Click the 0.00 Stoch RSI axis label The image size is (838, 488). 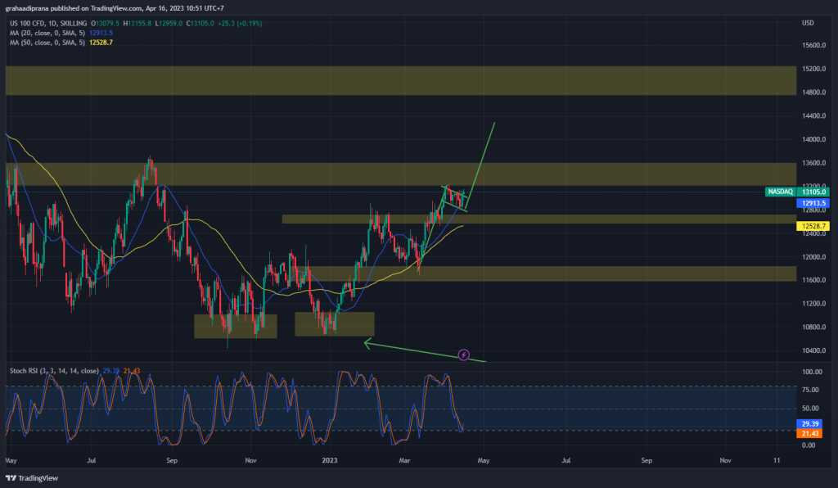click(x=809, y=445)
